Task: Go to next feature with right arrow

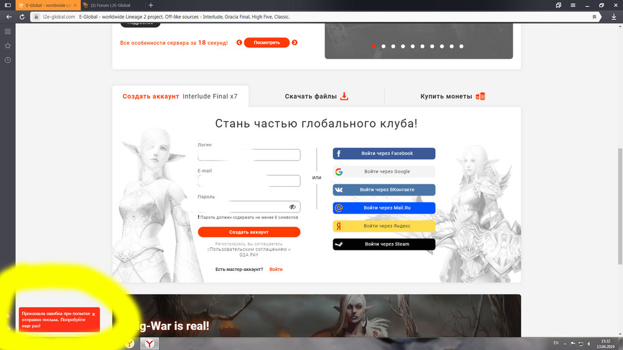Action: pos(295,43)
